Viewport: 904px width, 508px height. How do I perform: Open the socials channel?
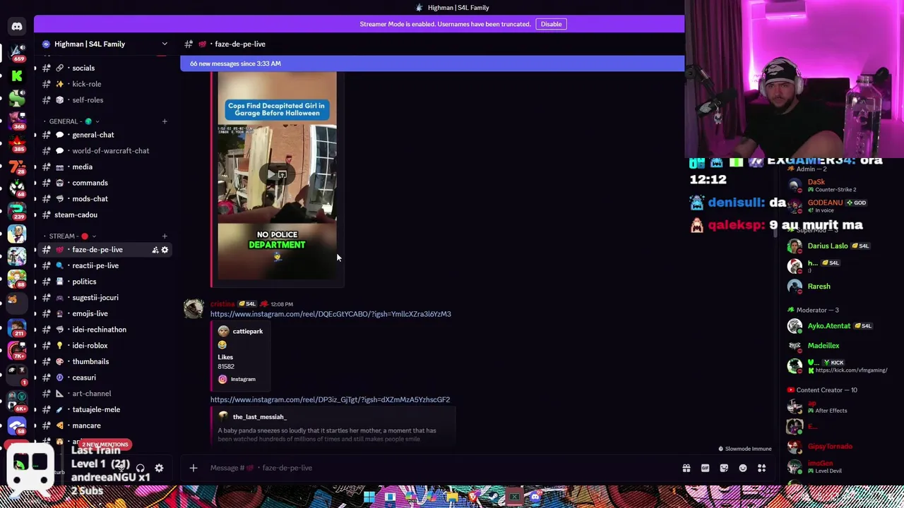click(x=105, y=68)
